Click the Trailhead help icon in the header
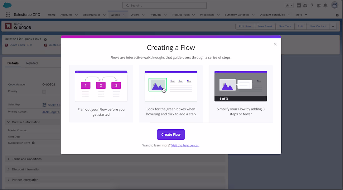 tap(305, 5)
